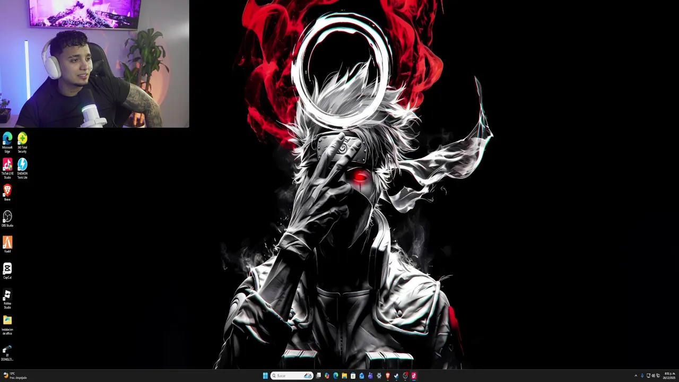This screenshot has width=679, height=382.
Task: Click the Buscar search box on taskbar
Action: coord(292,376)
